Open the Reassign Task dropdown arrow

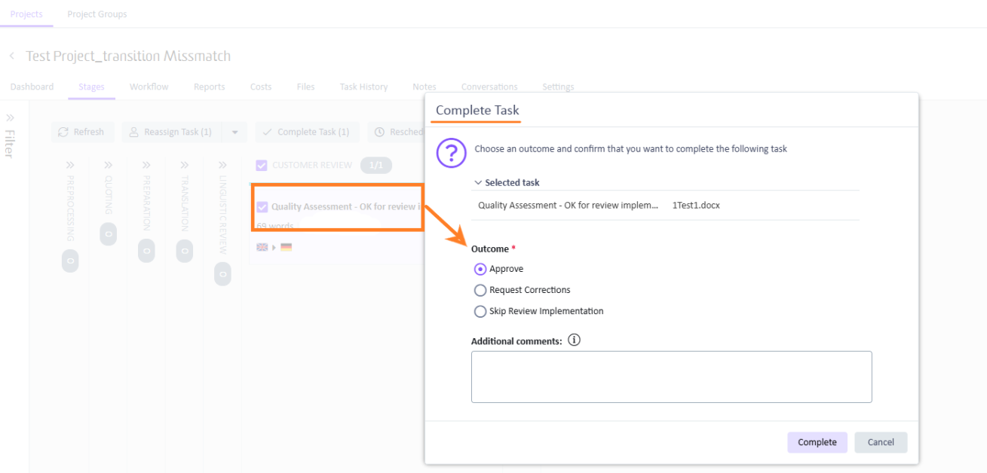234,132
